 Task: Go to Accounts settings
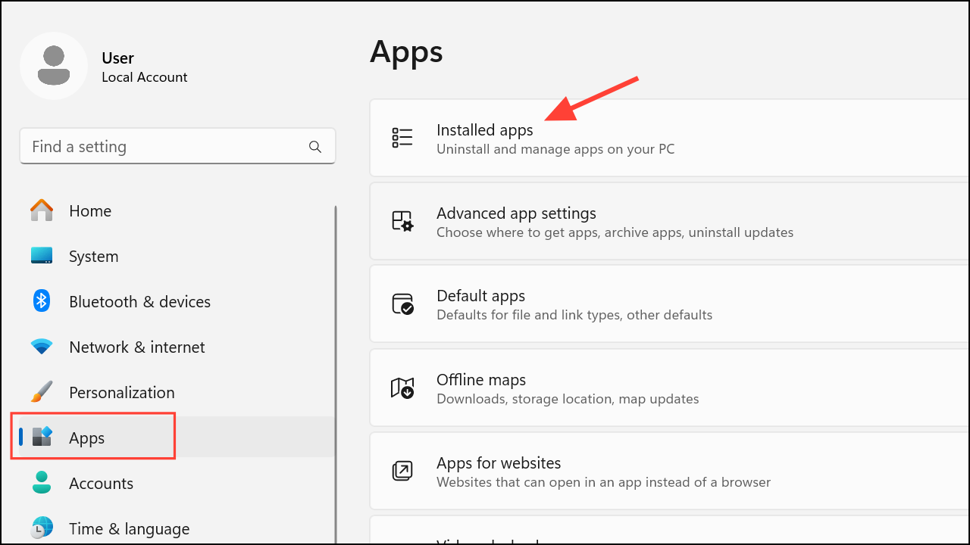pyautogui.click(x=101, y=483)
